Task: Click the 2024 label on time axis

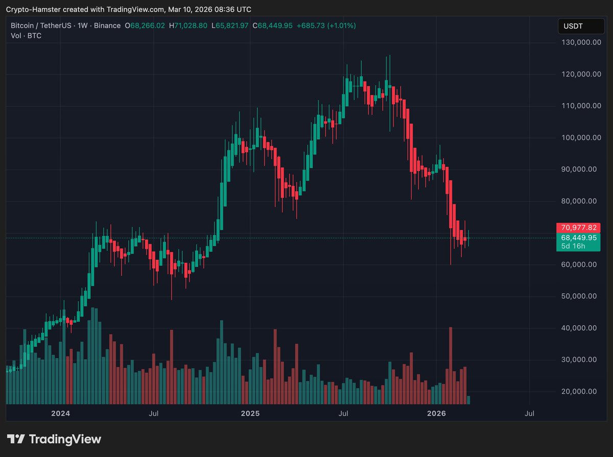Action: [61, 413]
